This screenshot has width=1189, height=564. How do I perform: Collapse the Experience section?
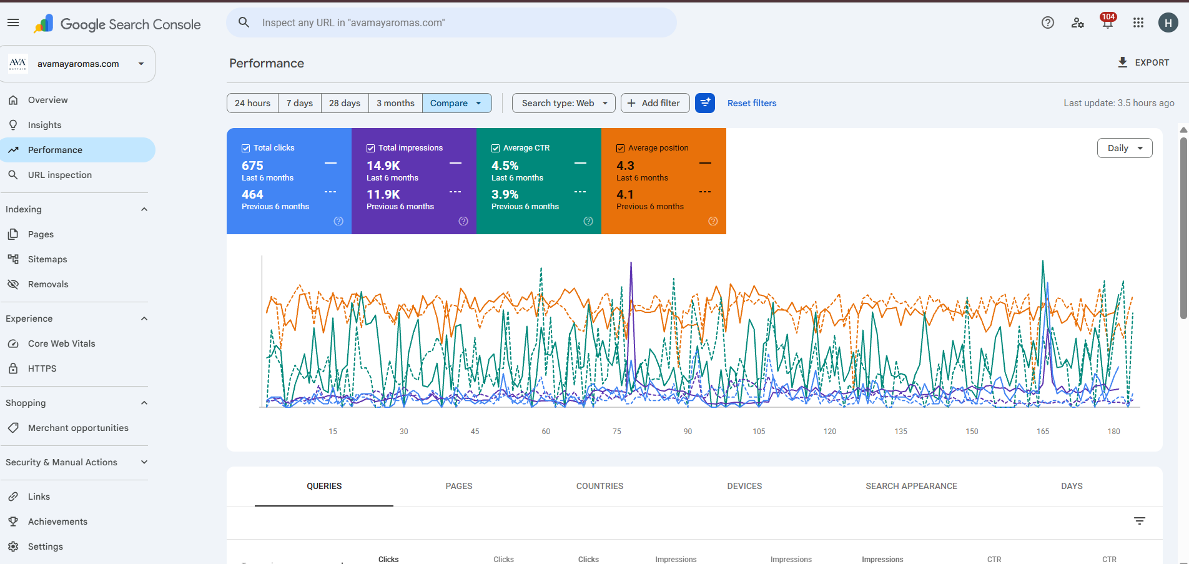pyautogui.click(x=144, y=319)
